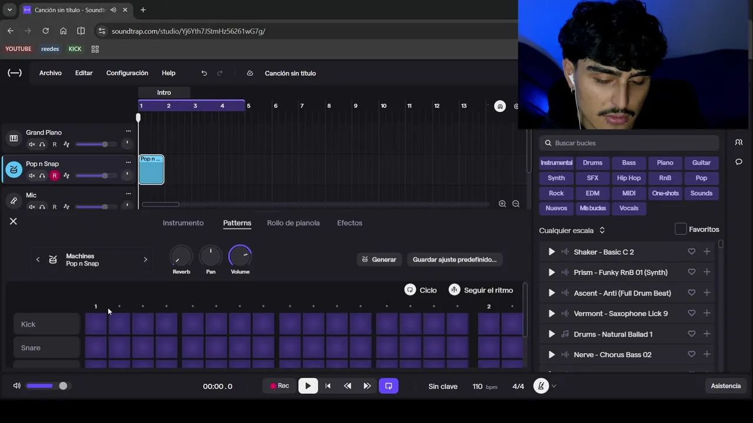Add Drums - Natural Ballad 1 loop with plus
Image resolution: width=753 pixels, height=423 pixels.
(707, 334)
